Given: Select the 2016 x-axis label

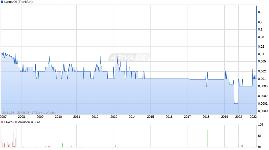Looking at the screenshot, I should point(169,117).
